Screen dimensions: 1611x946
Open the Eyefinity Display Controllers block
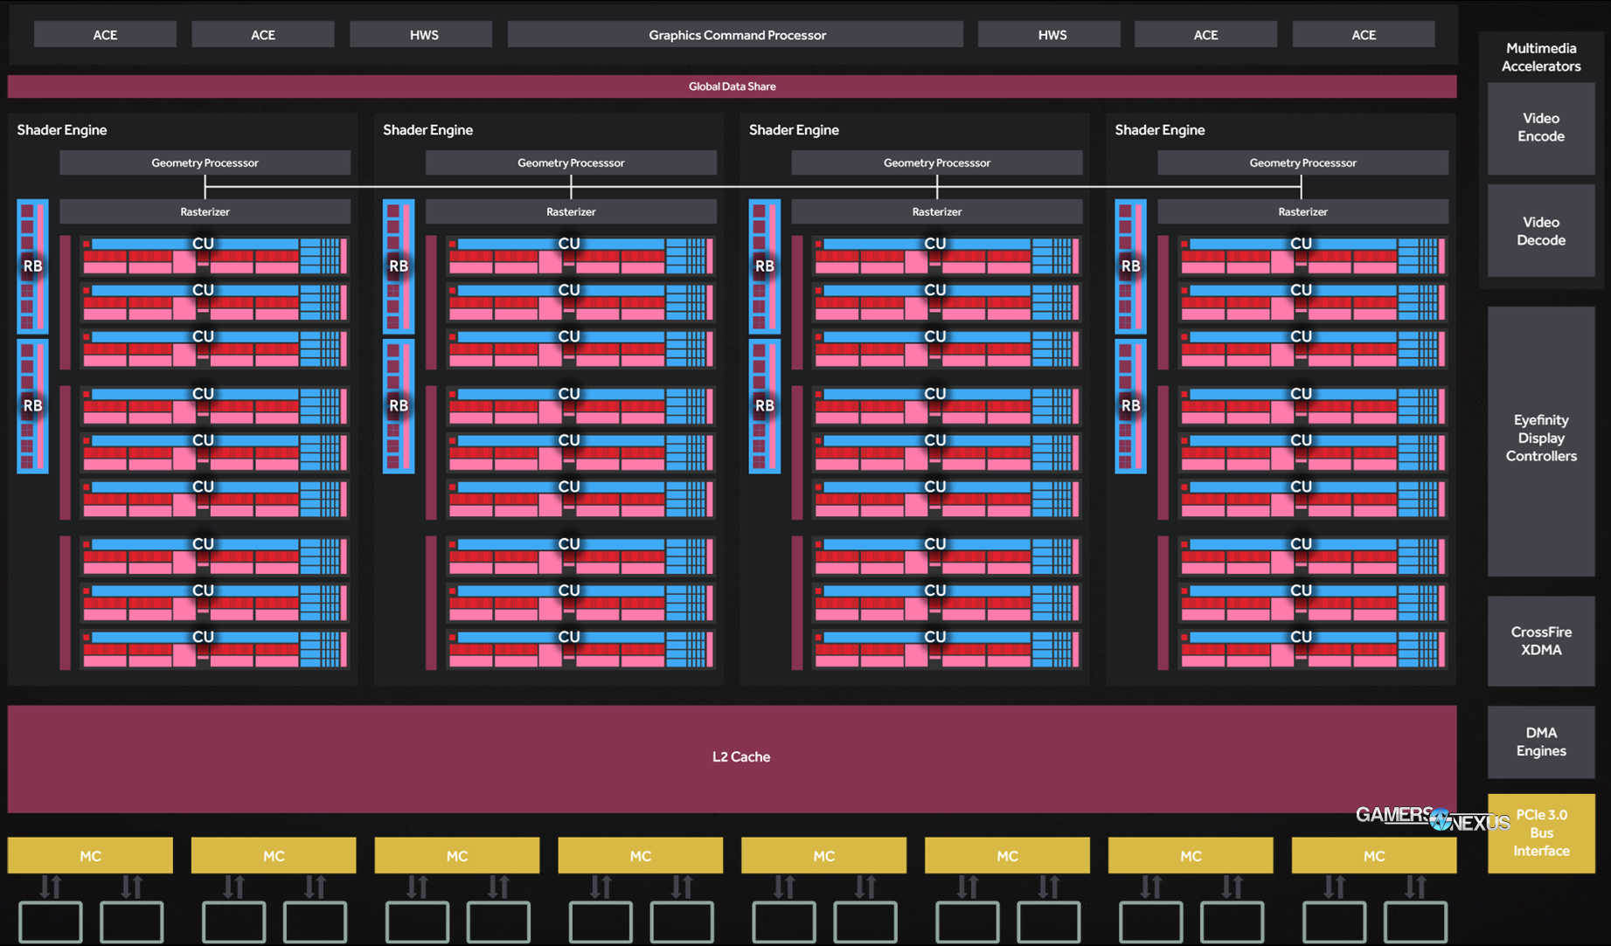pos(1540,438)
